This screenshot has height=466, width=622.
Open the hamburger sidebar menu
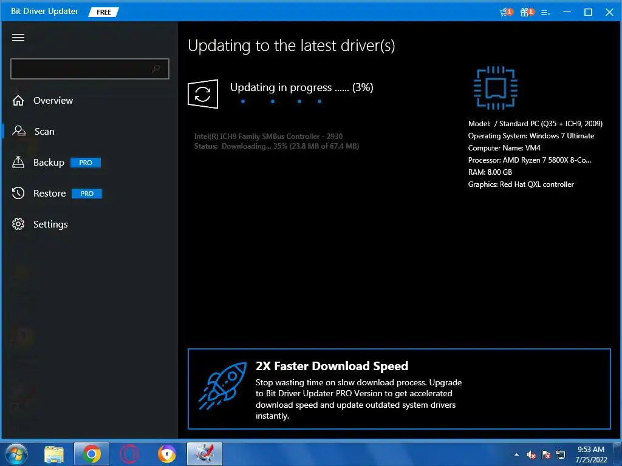point(18,37)
